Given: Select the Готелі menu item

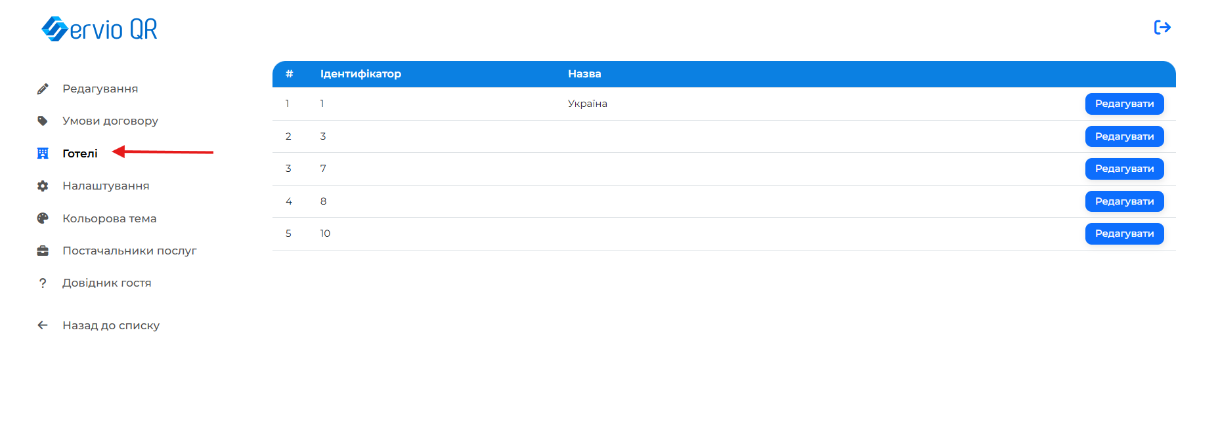Looking at the screenshot, I should (79, 153).
